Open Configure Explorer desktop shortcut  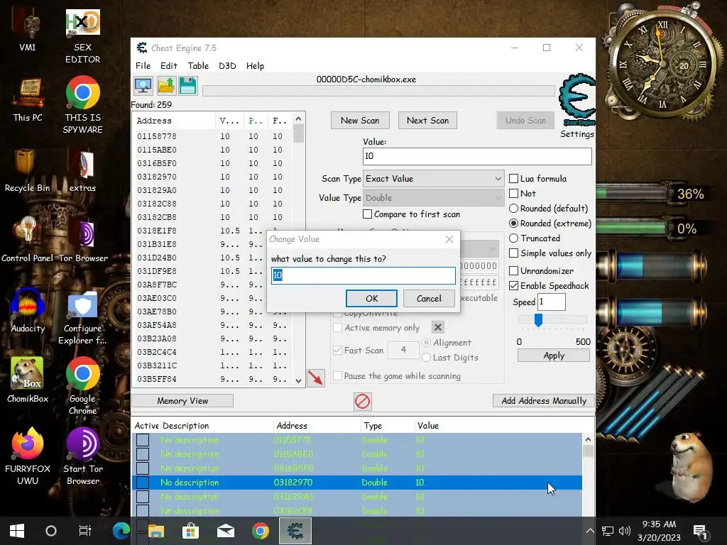click(82, 318)
